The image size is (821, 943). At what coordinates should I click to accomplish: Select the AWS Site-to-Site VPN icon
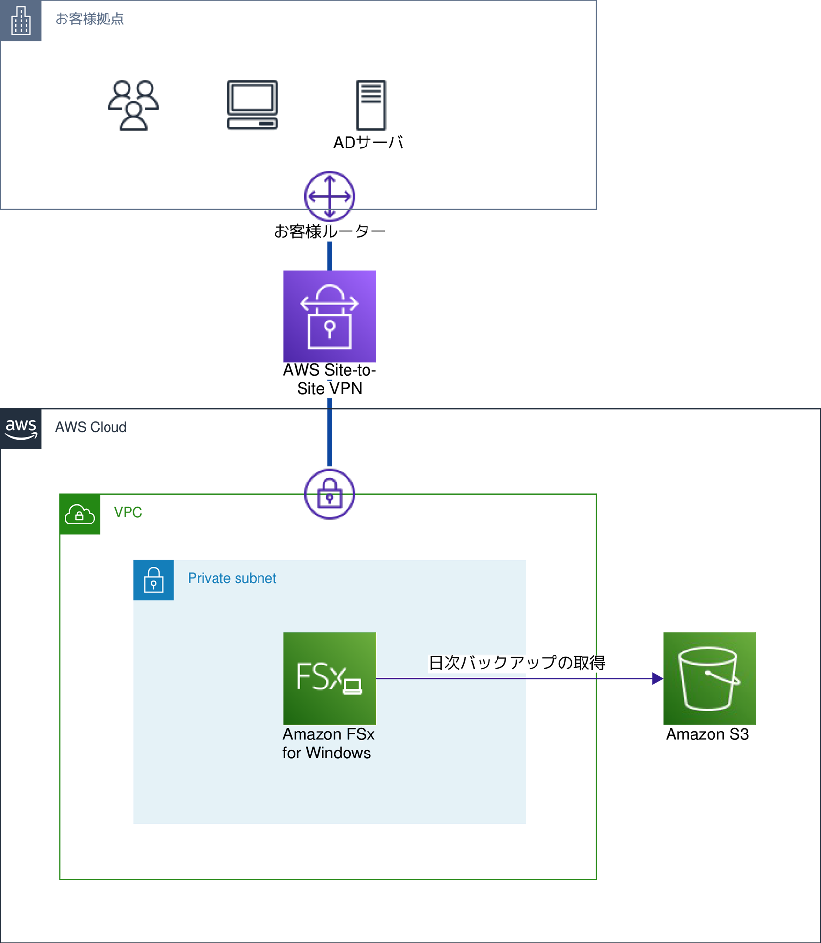(x=330, y=316)
